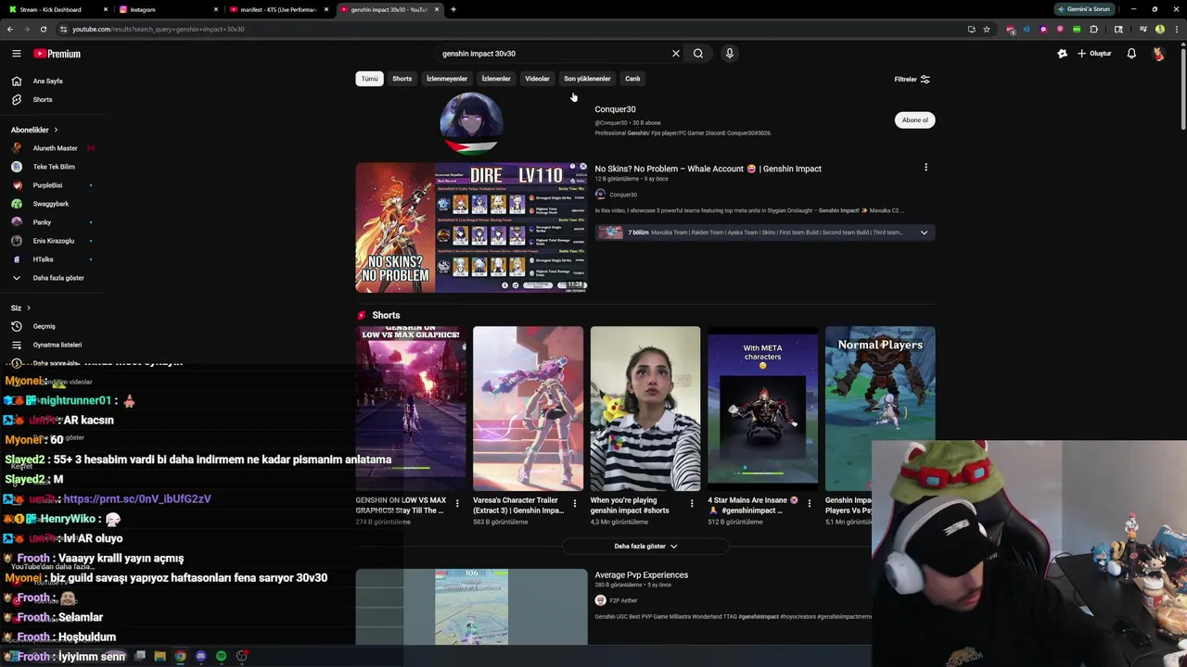Viewport: 1187px width, 667px height.
Task: Open options for When you're playing short
Action: click(692, 504)
